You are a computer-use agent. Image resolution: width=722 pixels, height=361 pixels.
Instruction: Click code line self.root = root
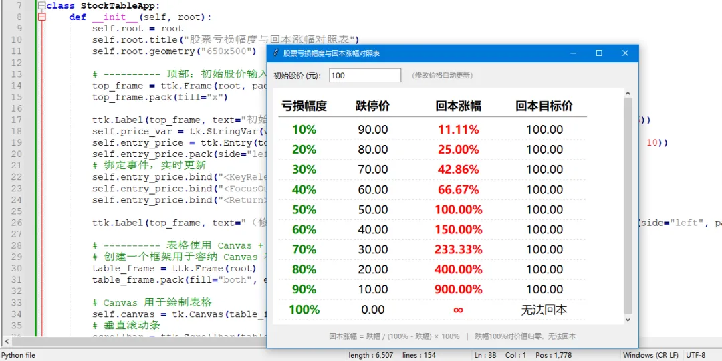click(137, 29)
